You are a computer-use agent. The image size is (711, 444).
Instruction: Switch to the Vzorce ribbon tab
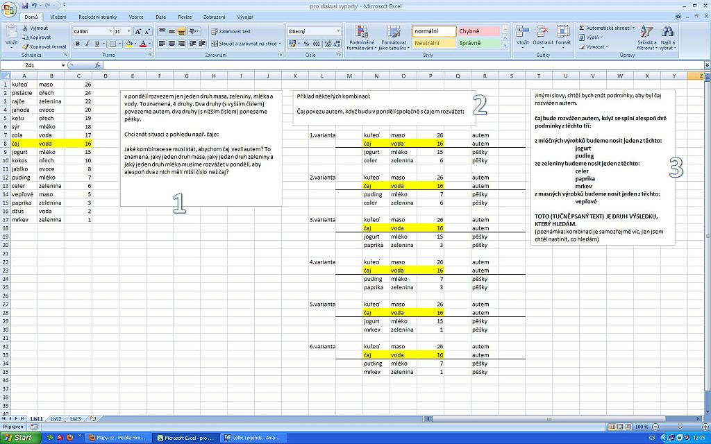[x=136, y=16]
